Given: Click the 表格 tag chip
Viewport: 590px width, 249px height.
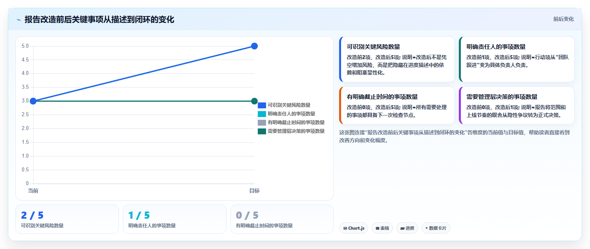Looking at the screenshot, I should coord(382,228).
